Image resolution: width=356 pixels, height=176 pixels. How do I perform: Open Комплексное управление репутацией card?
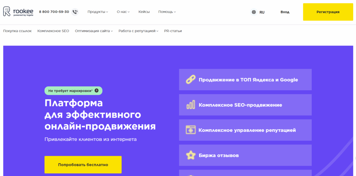[x=245, y=130]
